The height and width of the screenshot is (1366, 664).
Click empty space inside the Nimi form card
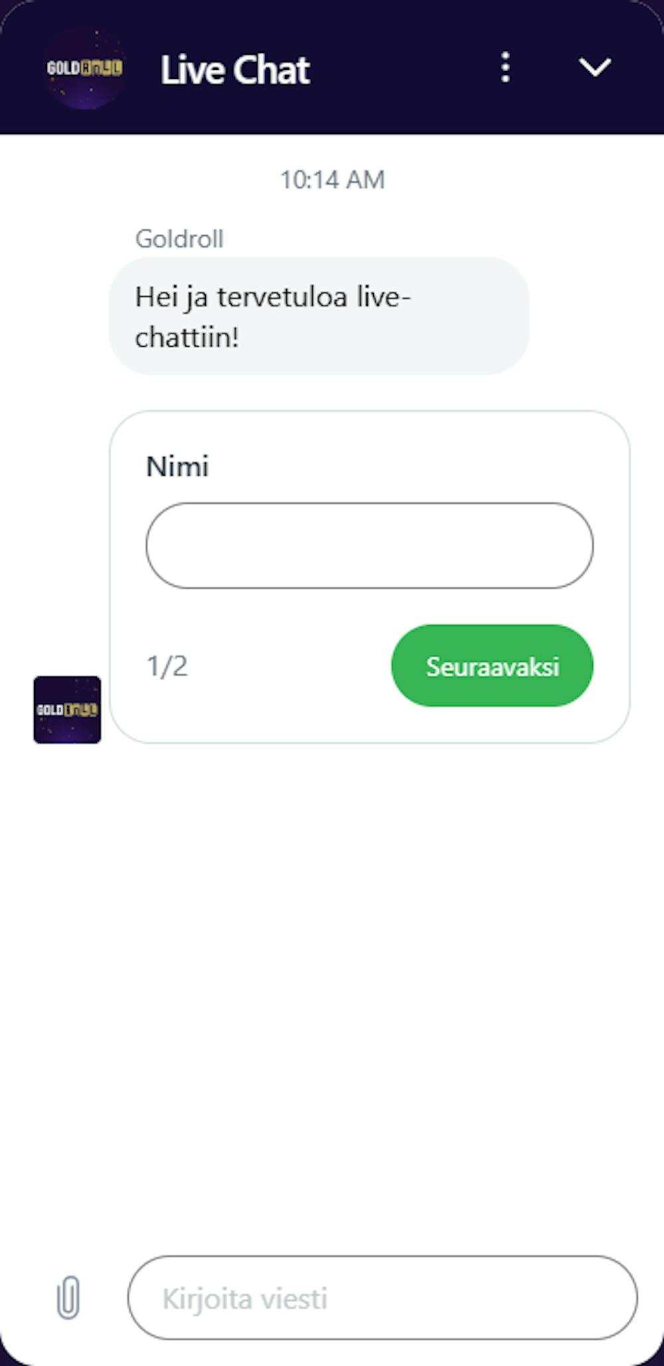[x=279, y=704]
